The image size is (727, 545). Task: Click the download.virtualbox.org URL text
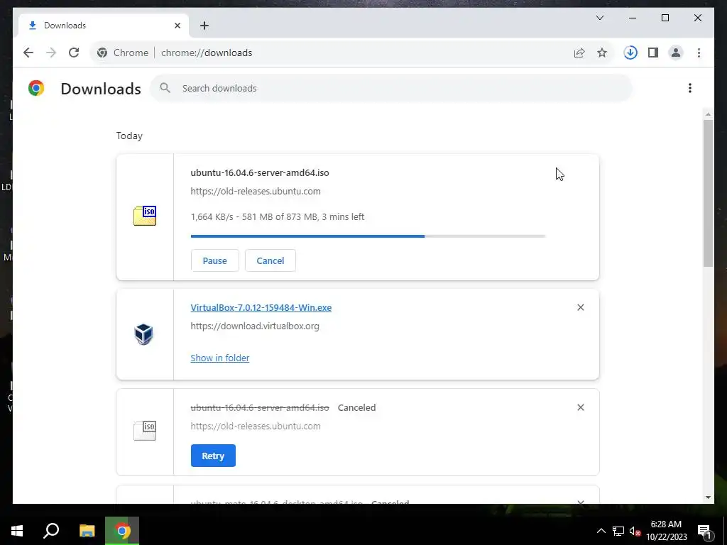(255, 326)
